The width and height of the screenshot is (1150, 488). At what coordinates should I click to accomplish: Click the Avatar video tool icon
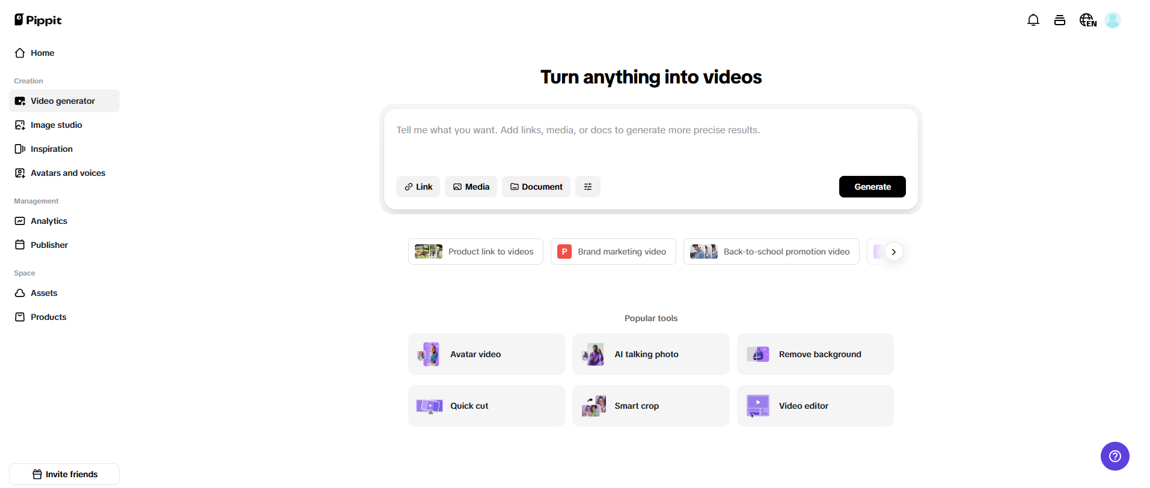(429, 354)
